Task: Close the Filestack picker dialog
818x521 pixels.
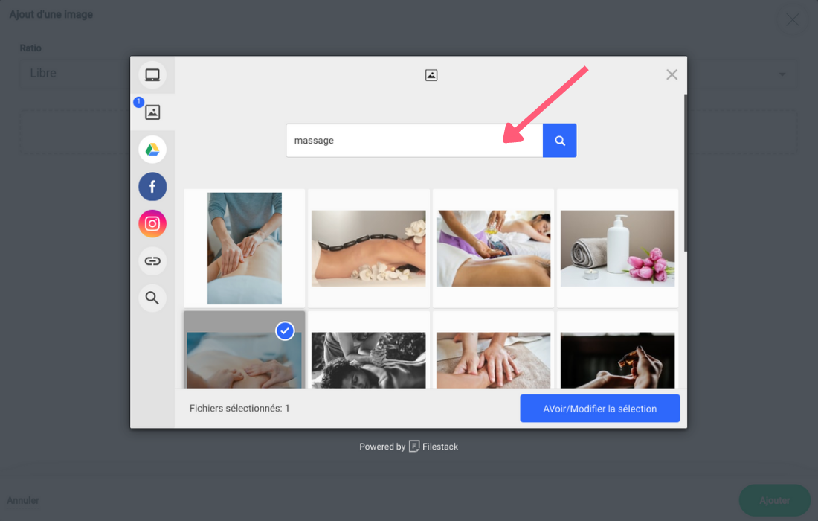Action: (672, 74)
